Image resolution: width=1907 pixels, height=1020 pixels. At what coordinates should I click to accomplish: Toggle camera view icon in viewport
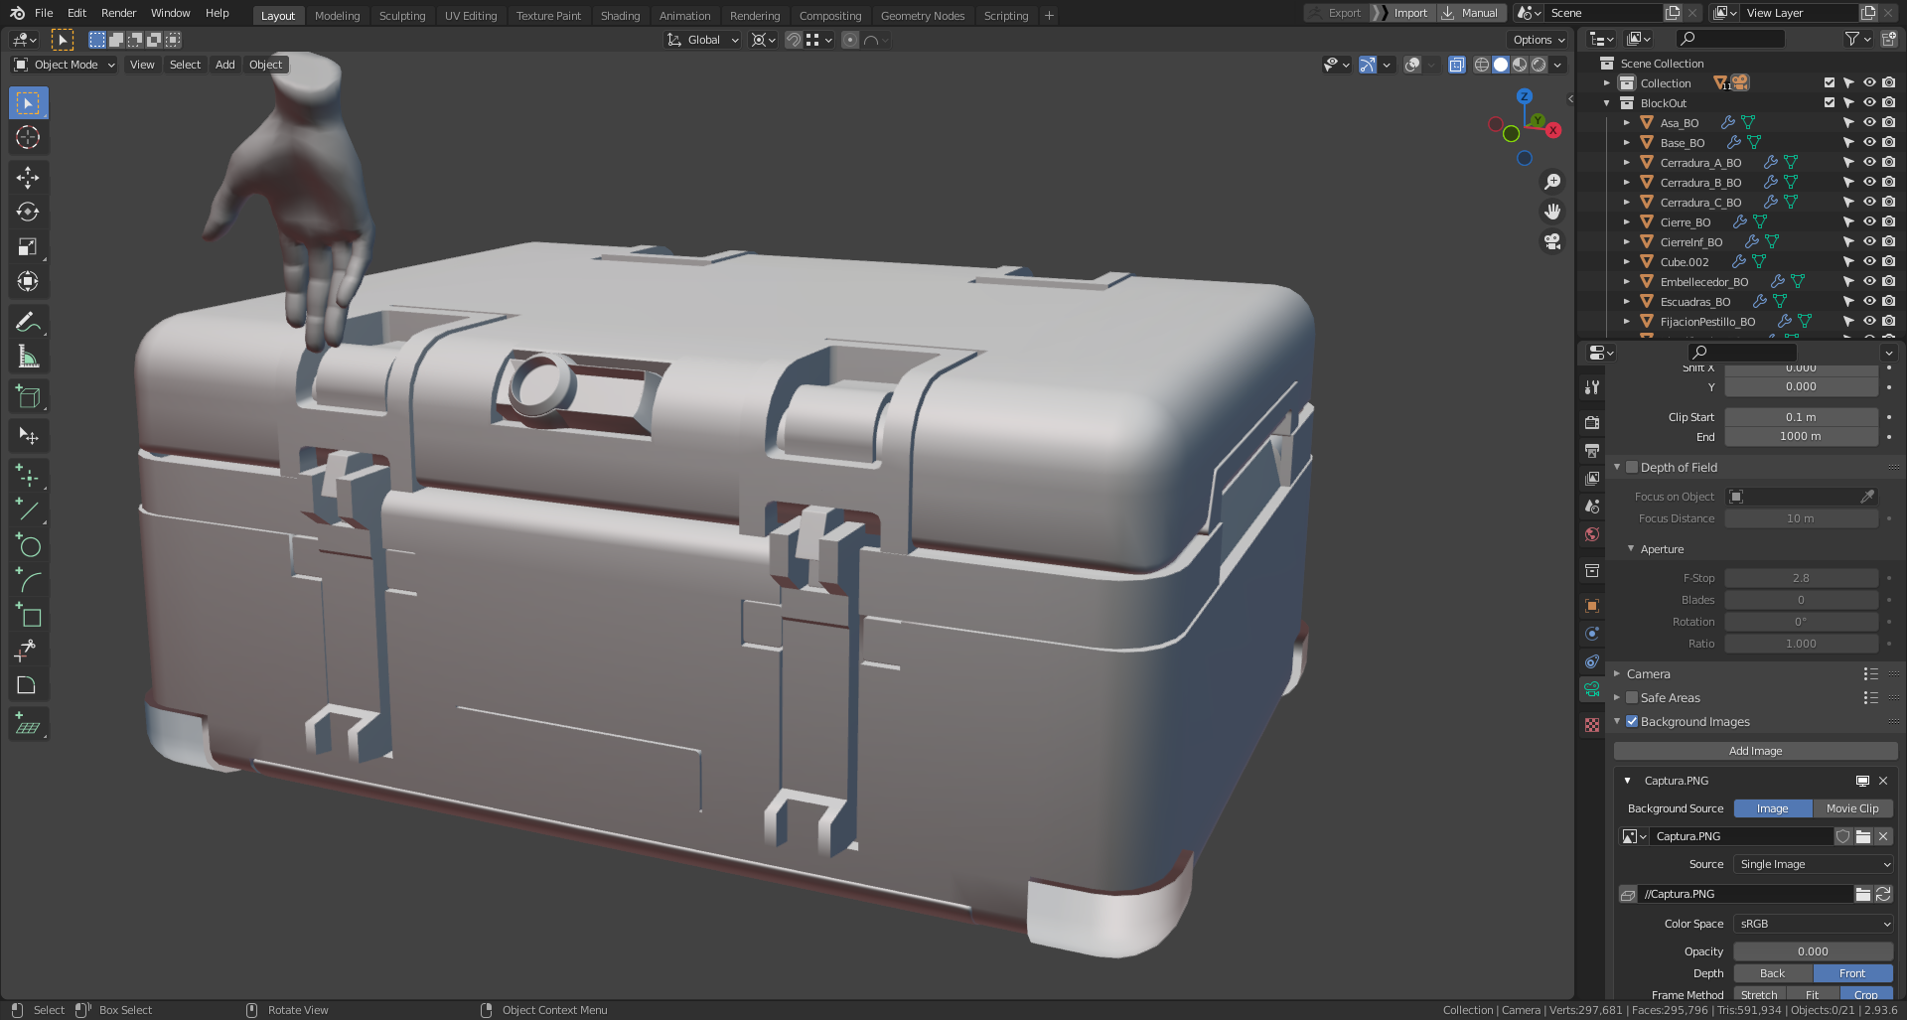1552,241
